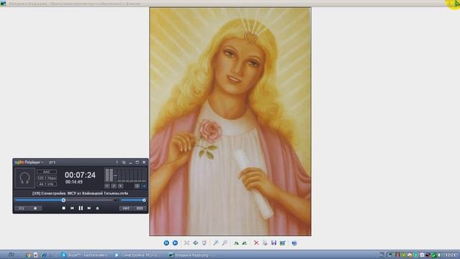The width and height of the screenshot is (460, 259).
Task: Go to previous image in viewer
Action: click(x=166, y=243)
